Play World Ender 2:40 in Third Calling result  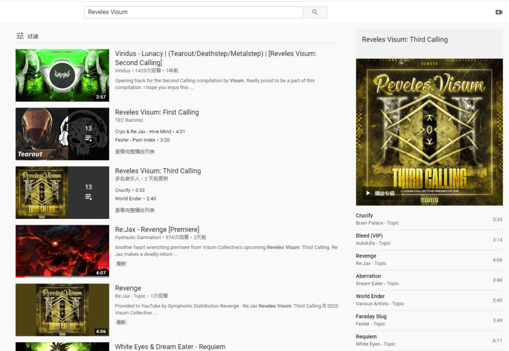point(135,199)
